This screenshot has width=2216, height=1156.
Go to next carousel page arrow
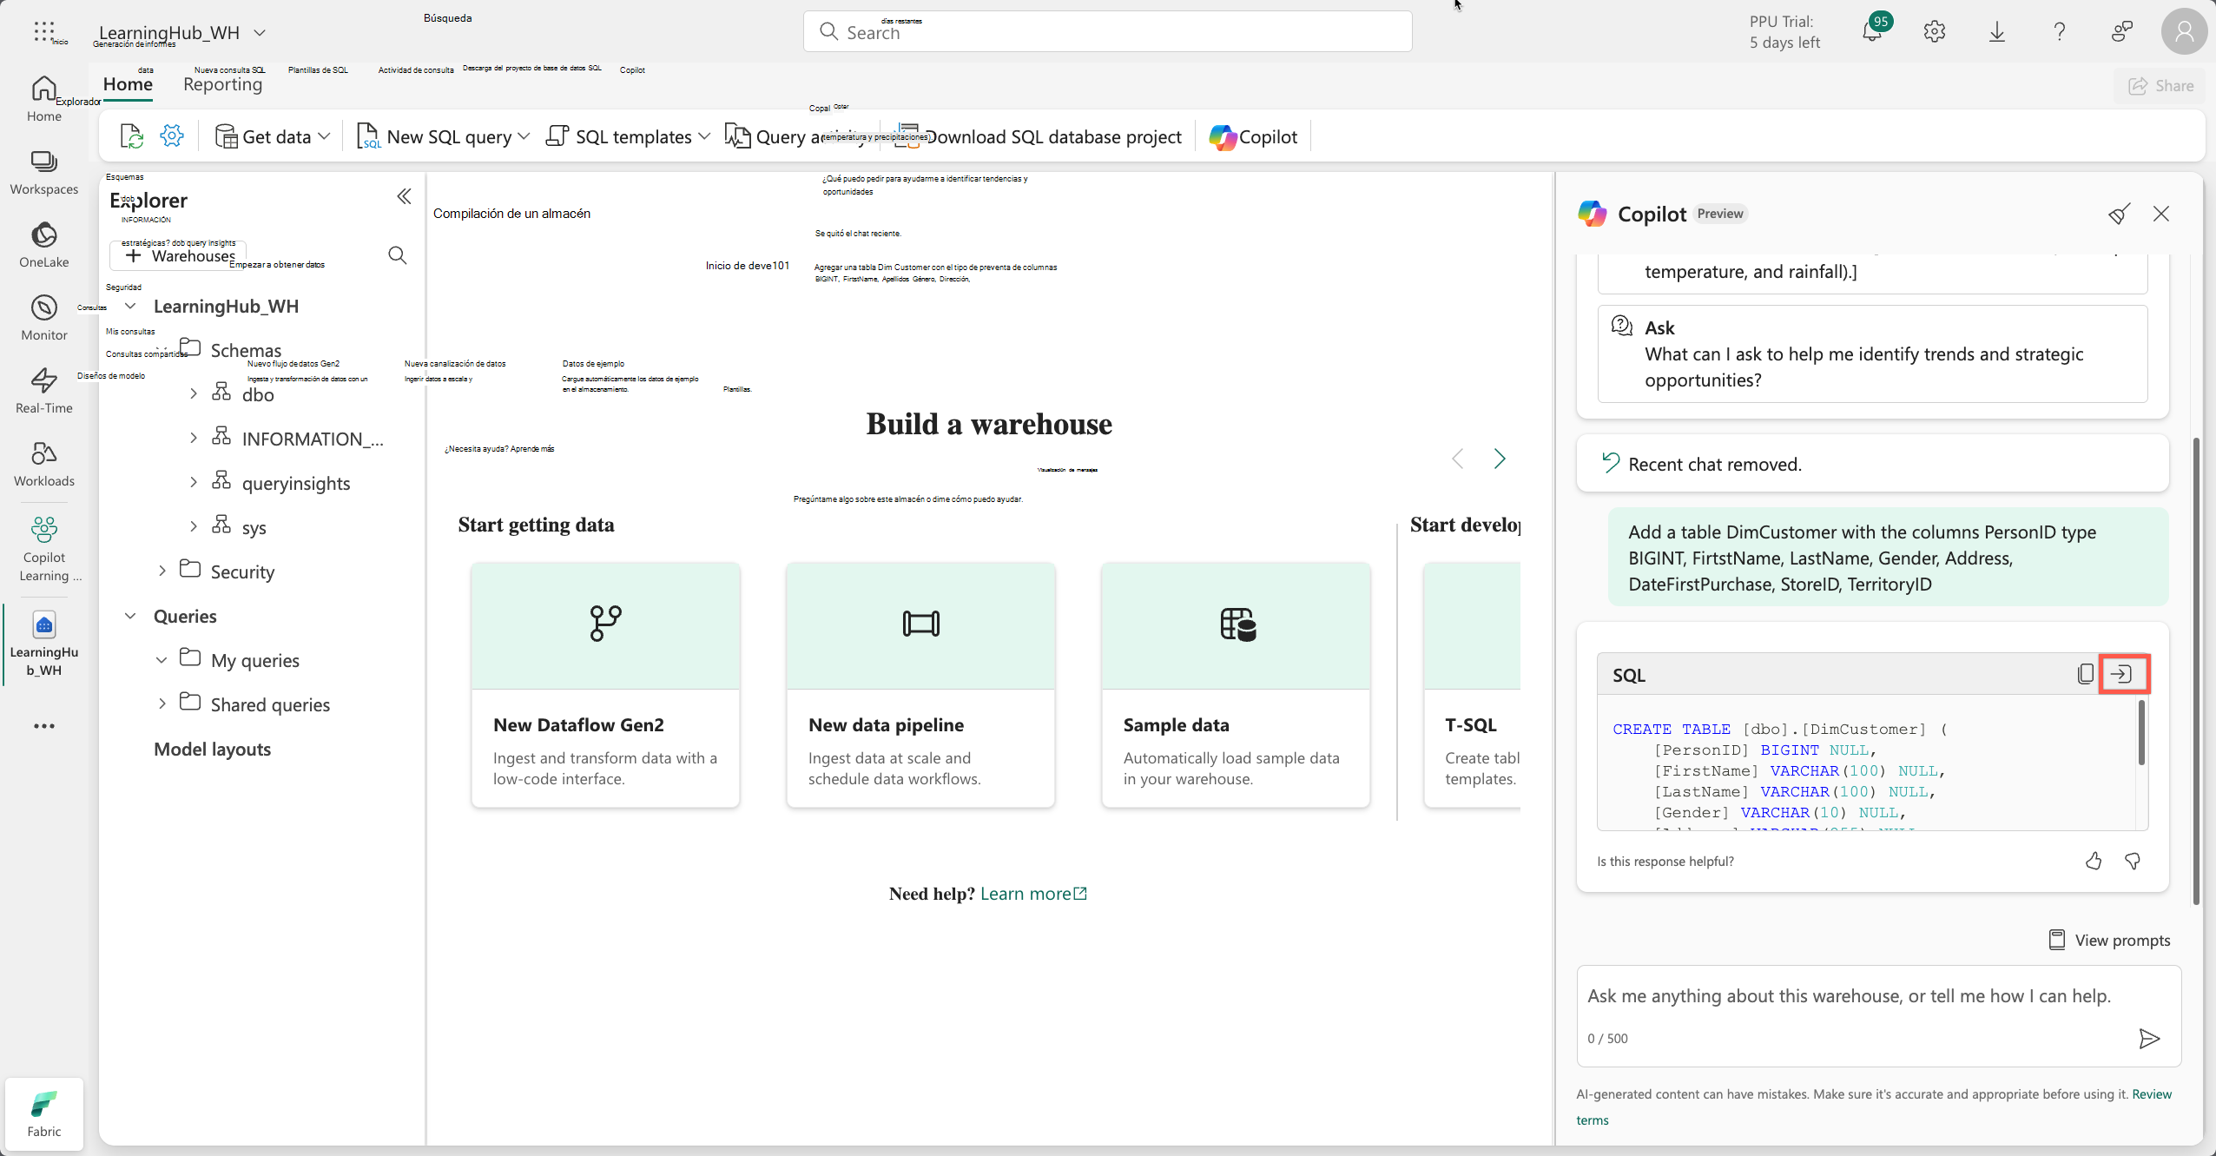1500,459
